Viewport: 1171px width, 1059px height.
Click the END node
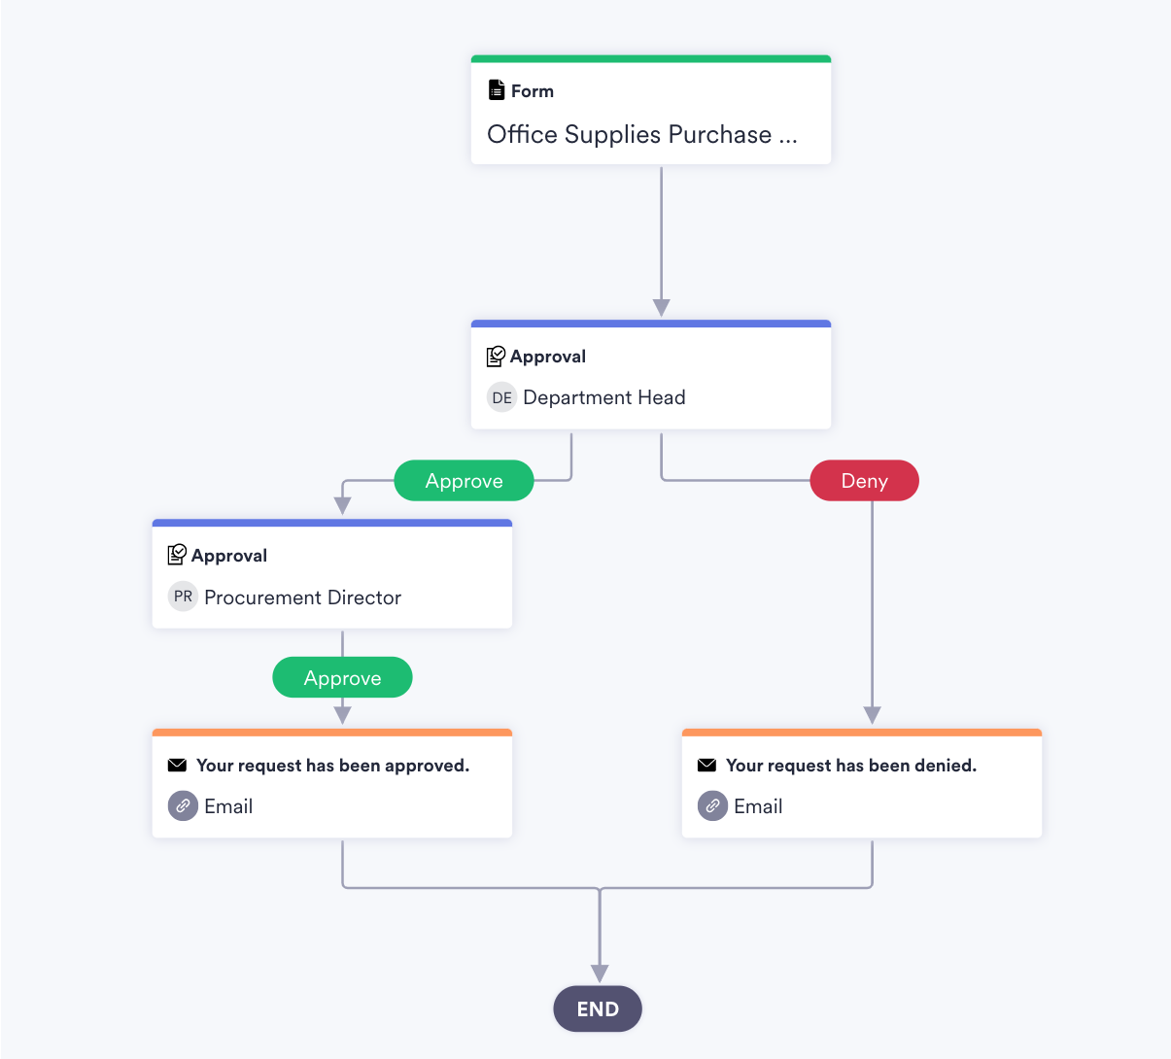point(597,1008)
